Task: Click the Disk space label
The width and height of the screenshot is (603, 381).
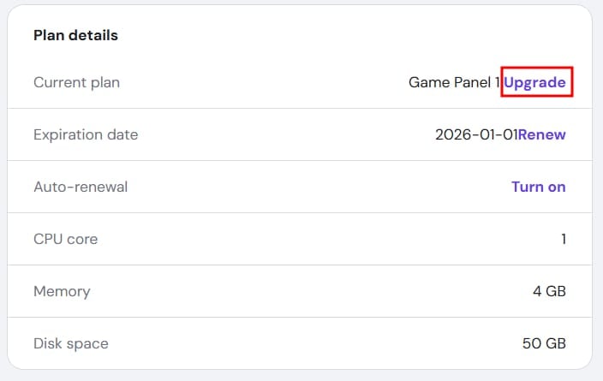Action: 70,344
